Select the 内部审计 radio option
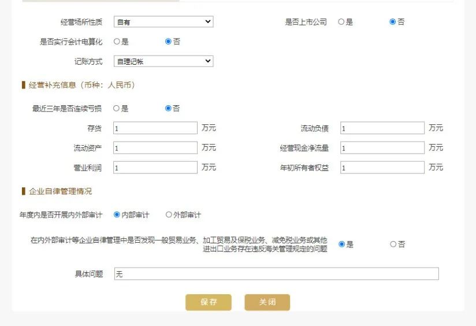Screen dimensions: 476x326 (x=117, y=215)
